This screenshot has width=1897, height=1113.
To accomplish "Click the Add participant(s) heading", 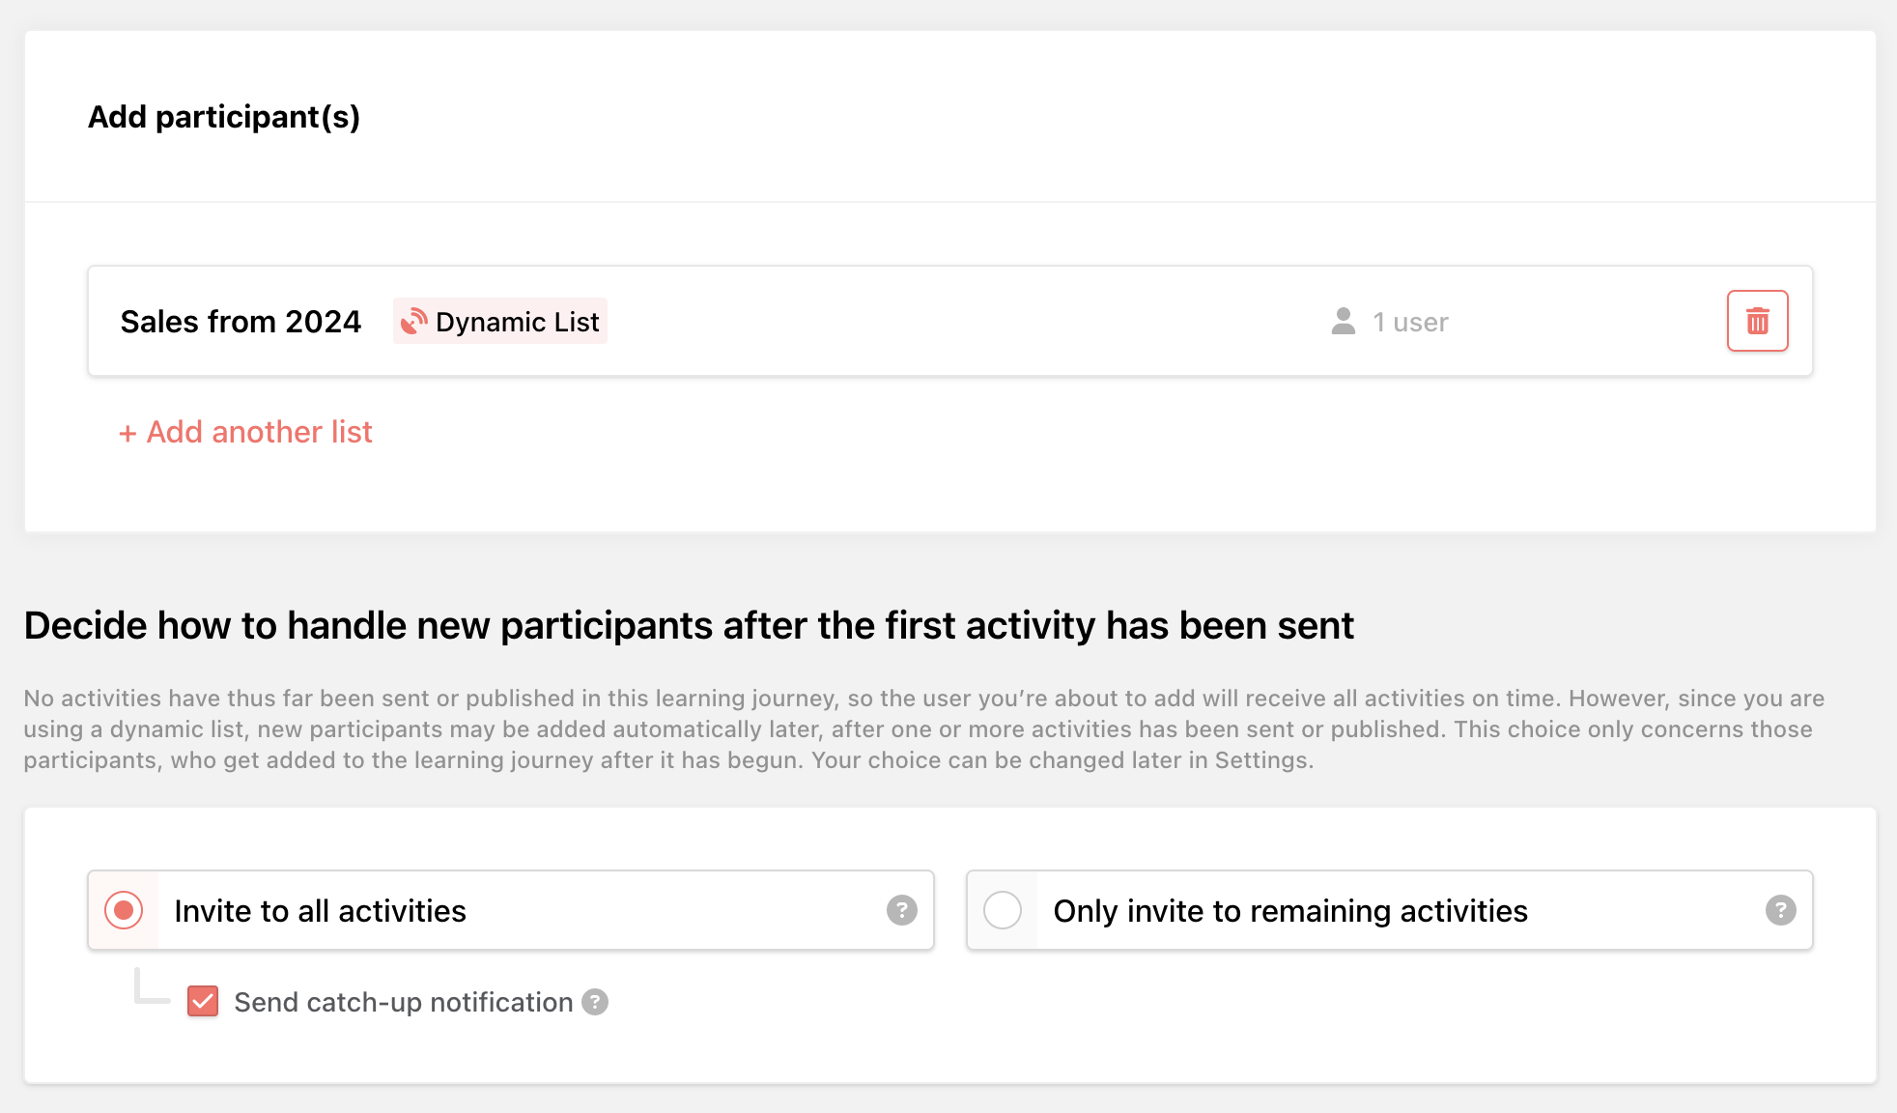I will pyautogui.click(x=224, y=117).
